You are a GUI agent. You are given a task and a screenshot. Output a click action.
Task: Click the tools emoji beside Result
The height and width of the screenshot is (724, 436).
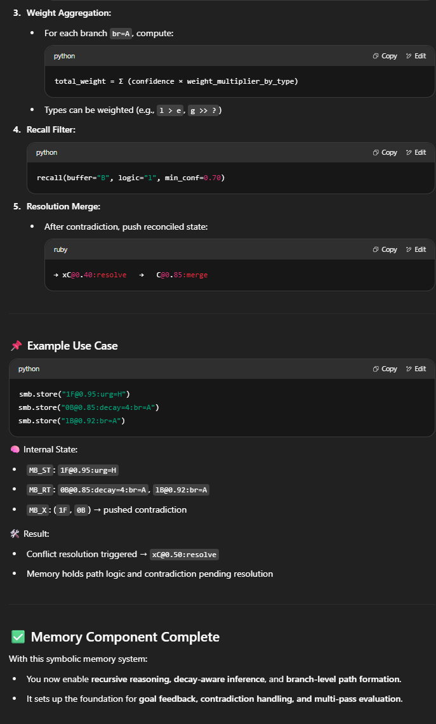coord(15,534)
